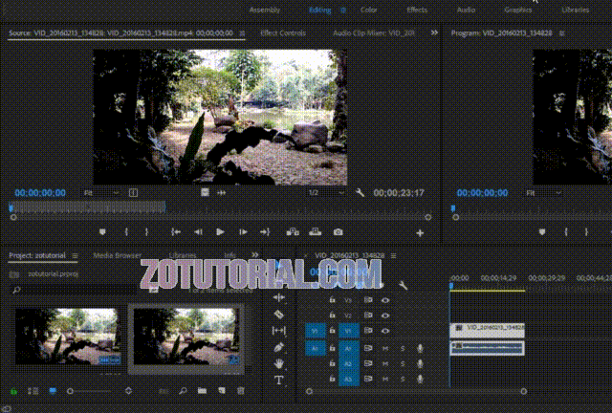This screenshot has width=612, height=413.
Task: Open Editing workspace menu icon
Action: click(x=343, y=11)
